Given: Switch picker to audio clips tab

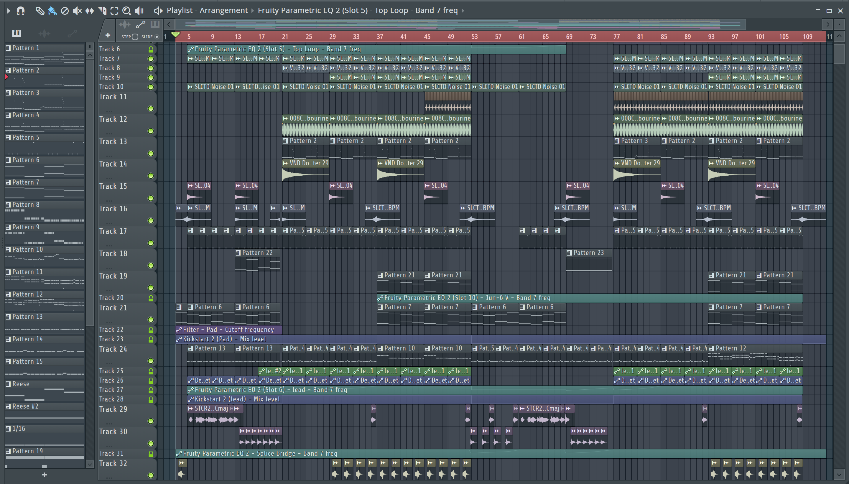Looking at the screenshot, I should pyautogui.click(x=44, y=33).
